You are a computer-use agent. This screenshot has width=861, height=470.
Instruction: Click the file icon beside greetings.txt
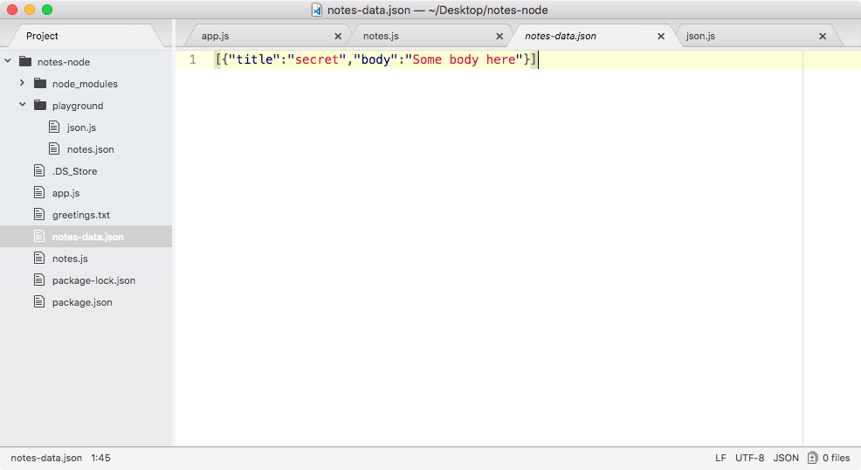39,214
